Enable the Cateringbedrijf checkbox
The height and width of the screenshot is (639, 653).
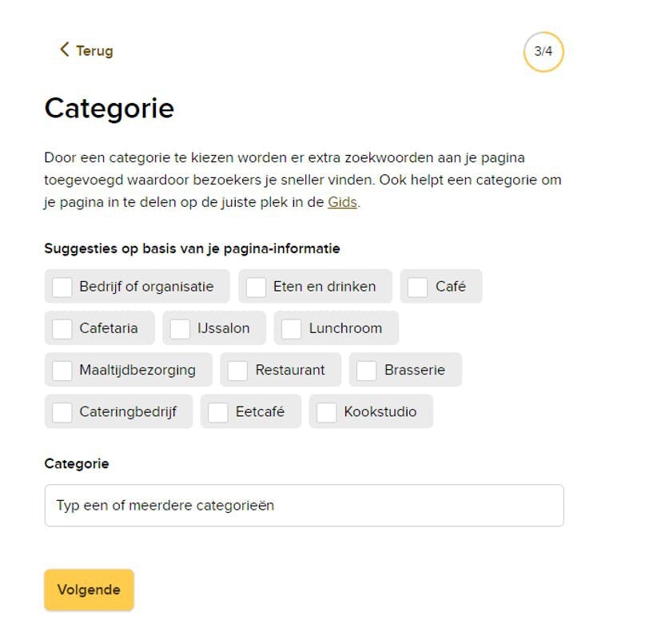[62, 412]
